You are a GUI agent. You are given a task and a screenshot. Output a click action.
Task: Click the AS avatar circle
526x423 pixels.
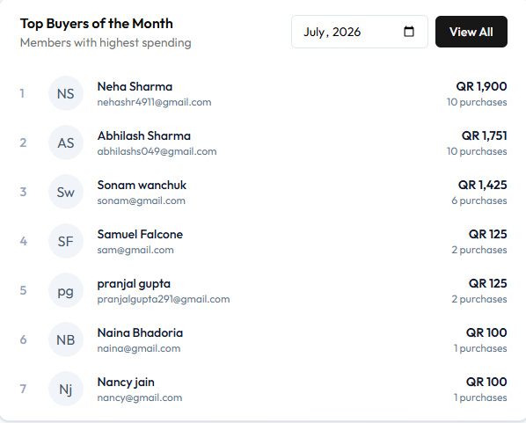(x=66, y=142)
